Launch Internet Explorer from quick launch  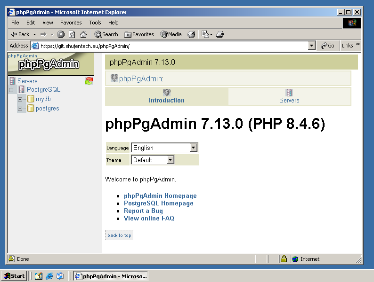pos(49,276)
